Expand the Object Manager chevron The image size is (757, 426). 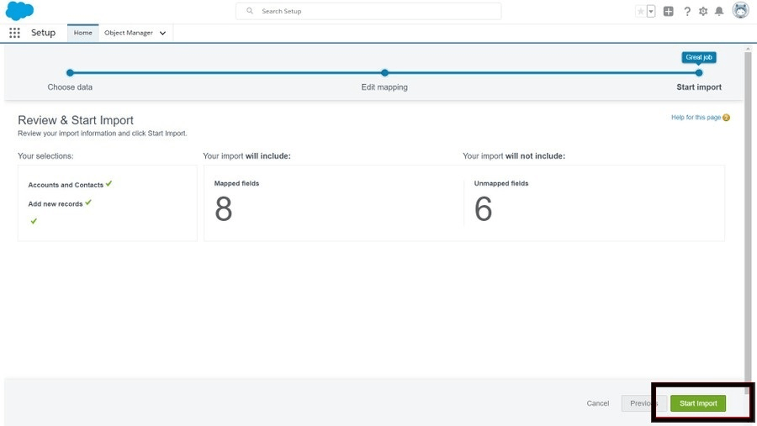click(x=162, y=34)
